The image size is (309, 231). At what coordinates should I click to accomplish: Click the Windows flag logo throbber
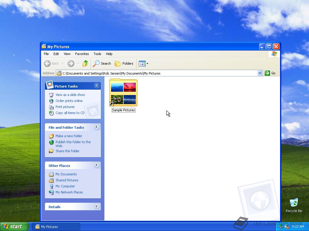point(274,54)
